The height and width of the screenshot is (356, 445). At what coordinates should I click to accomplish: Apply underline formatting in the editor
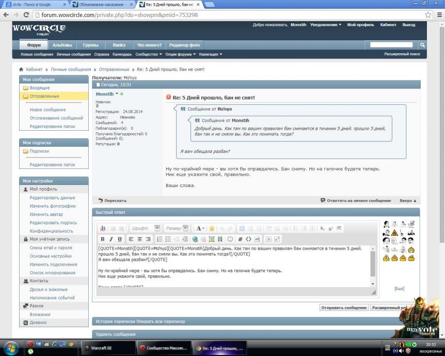pos(120,239)
